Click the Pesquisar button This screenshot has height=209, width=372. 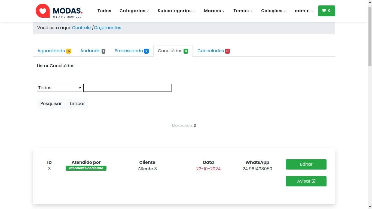click(x=51, y=104)
